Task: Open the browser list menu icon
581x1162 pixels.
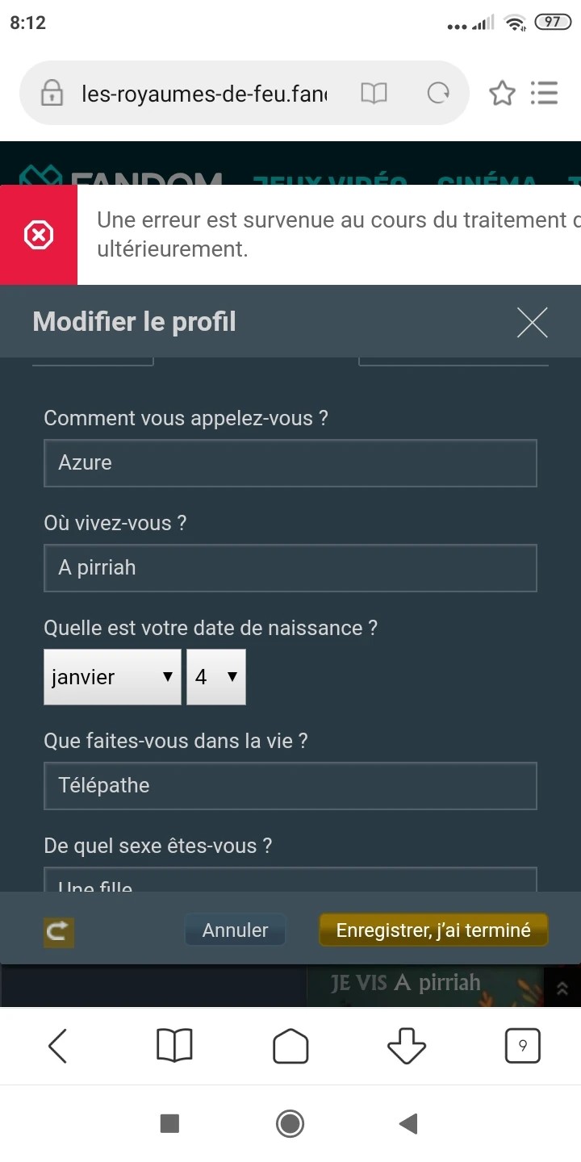Action: (545, 94)
